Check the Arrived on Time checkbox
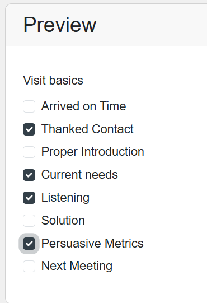The image size is (207, 303). [x=29, y=106]
